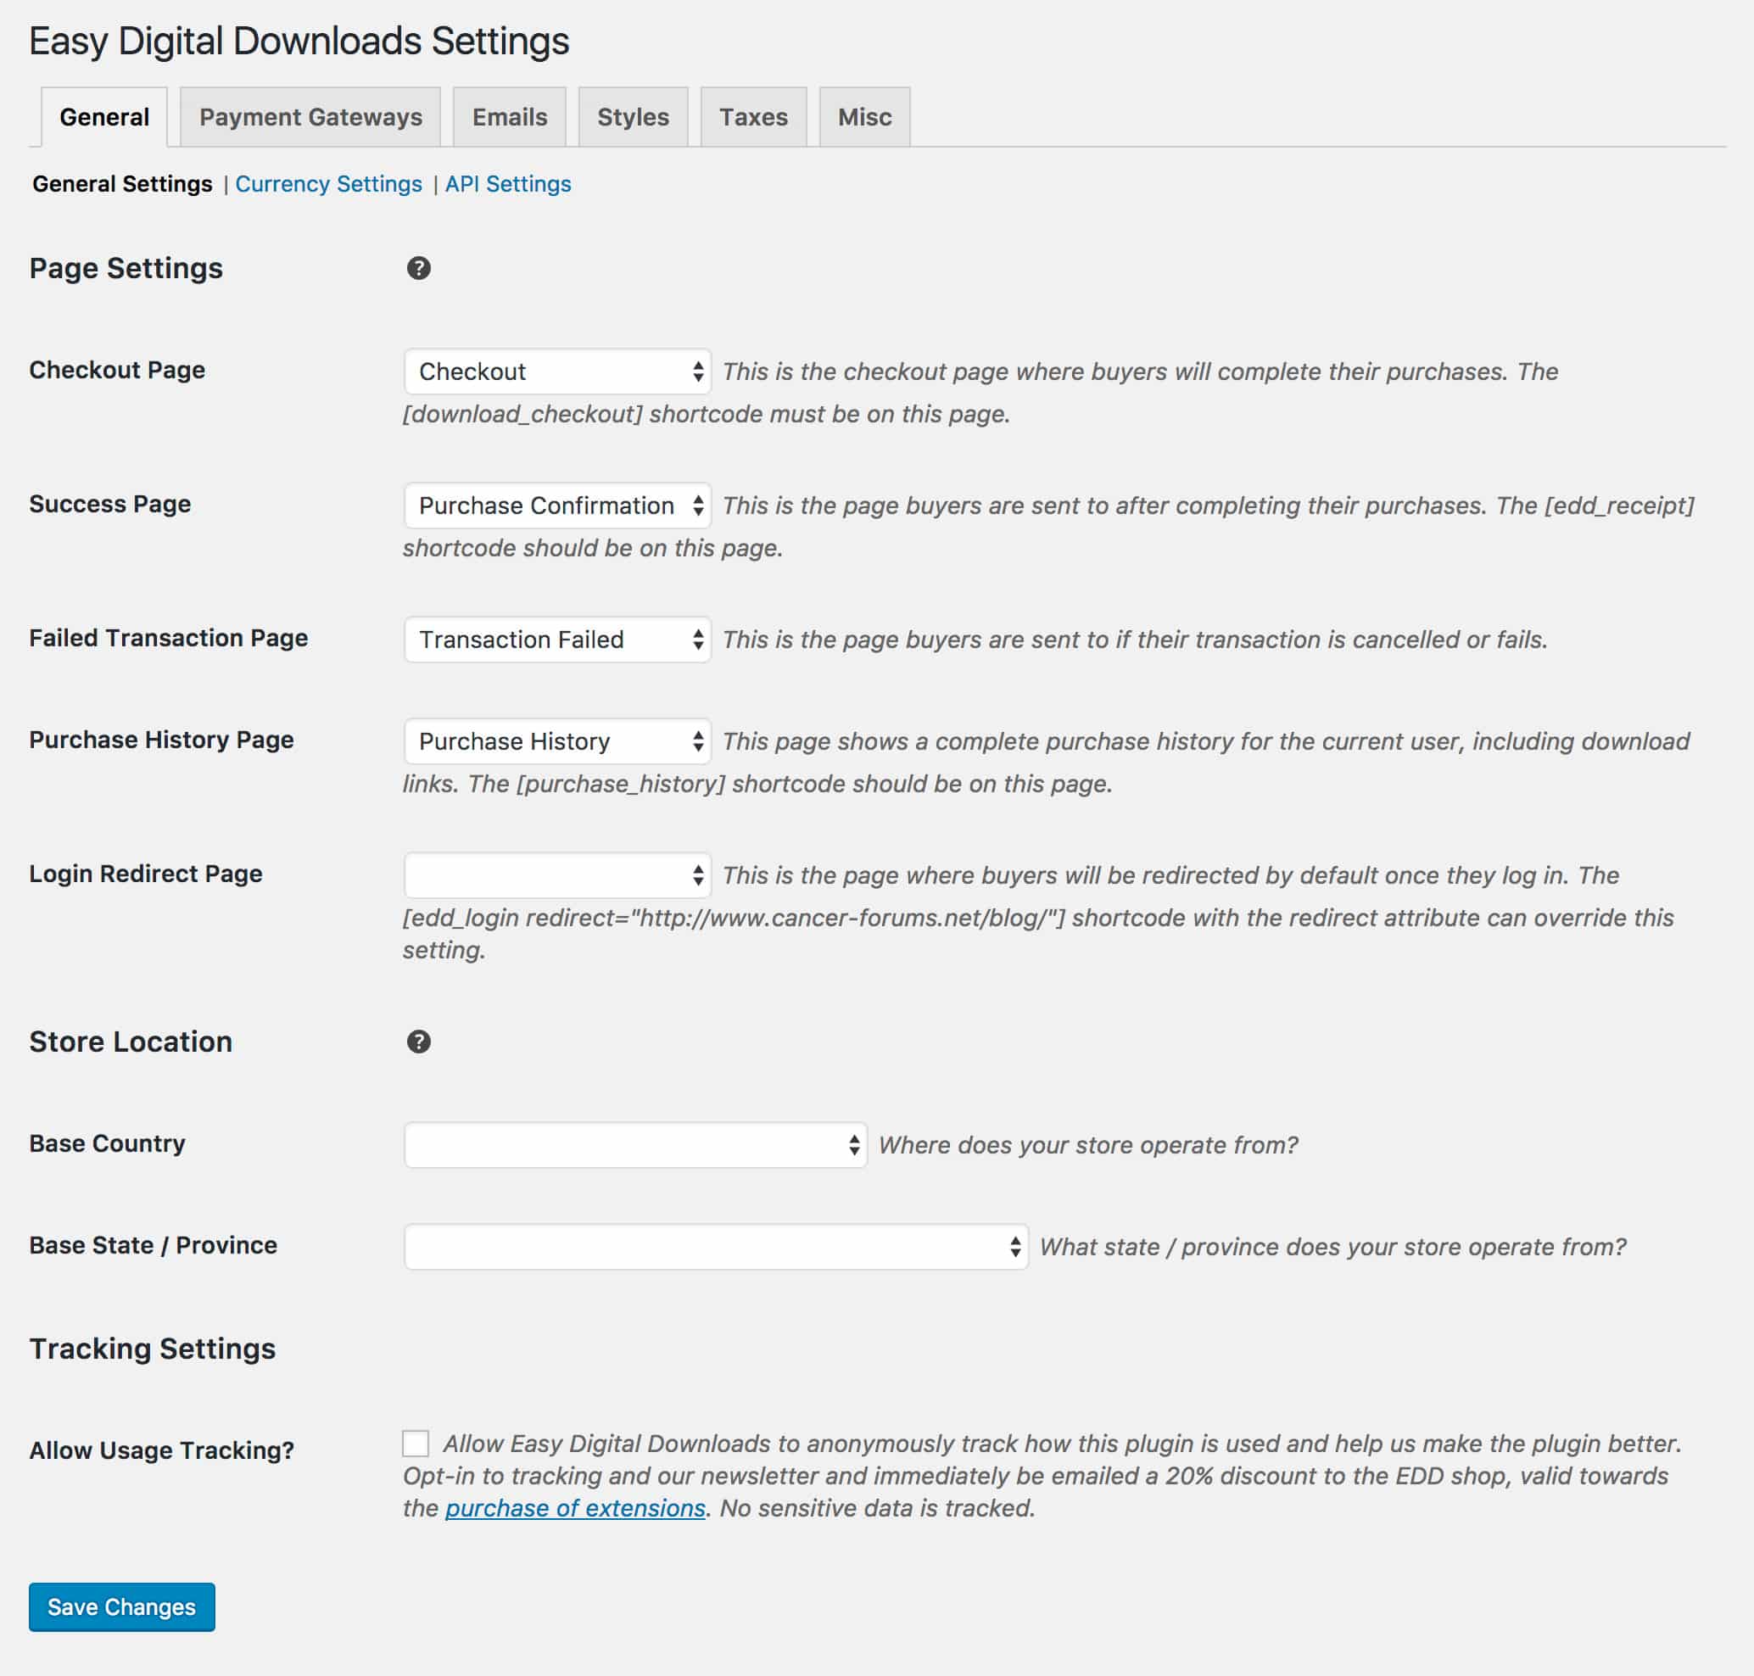Screen dimensions: 1754x1676
Task: Switch to the Styles tab
Action: point(633,117)
